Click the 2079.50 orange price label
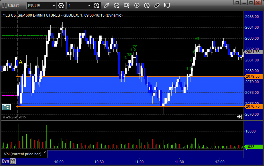Image resolution: width=264 pixels, height=166 pixels. 253,76
